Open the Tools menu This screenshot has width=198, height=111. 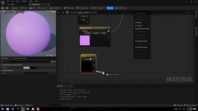pos(31,1)
